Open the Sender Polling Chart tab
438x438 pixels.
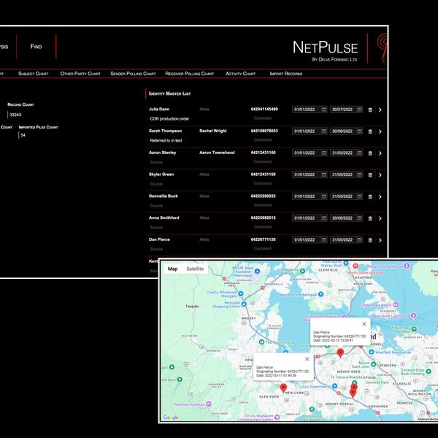(133, 74)
